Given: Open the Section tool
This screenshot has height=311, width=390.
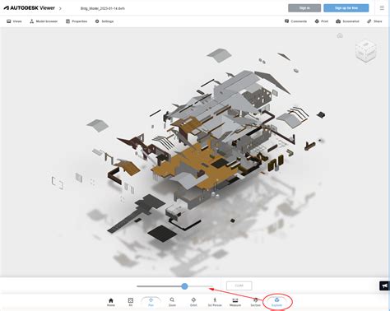Looking at the screenshot, I should 255,302.
